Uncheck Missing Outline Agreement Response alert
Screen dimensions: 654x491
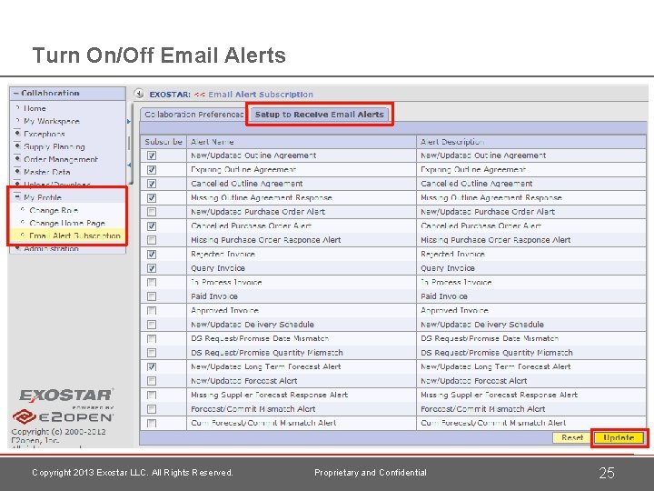pos(152,198)
